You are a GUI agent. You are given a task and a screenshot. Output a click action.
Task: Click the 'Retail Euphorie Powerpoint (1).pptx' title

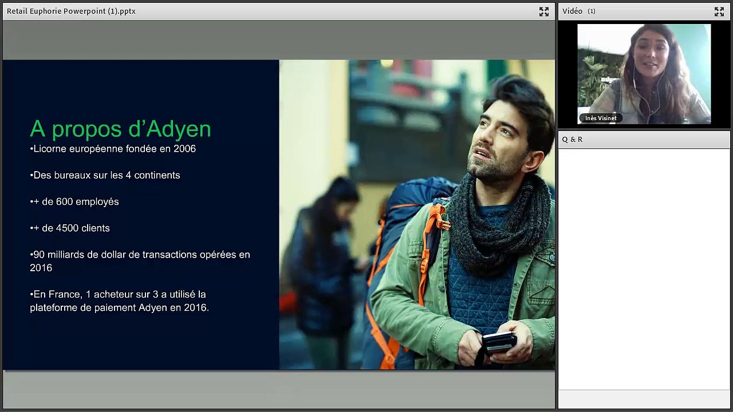point(71,11)
